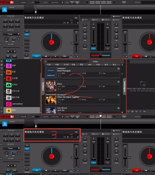Click the upper crossfader
The width and height of the screenshot is (155, 175).
[x=101, y=55]
